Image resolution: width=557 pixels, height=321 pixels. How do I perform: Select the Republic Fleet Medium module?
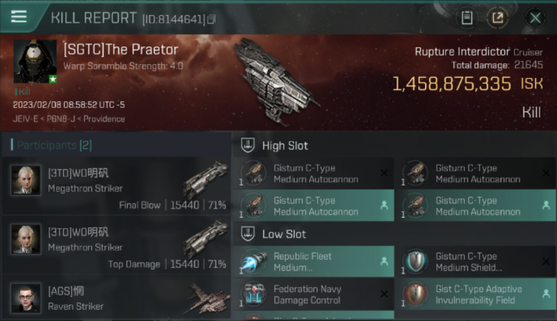tap(313, 262)
